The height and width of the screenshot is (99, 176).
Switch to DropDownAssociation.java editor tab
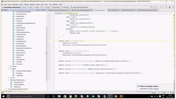148,10
